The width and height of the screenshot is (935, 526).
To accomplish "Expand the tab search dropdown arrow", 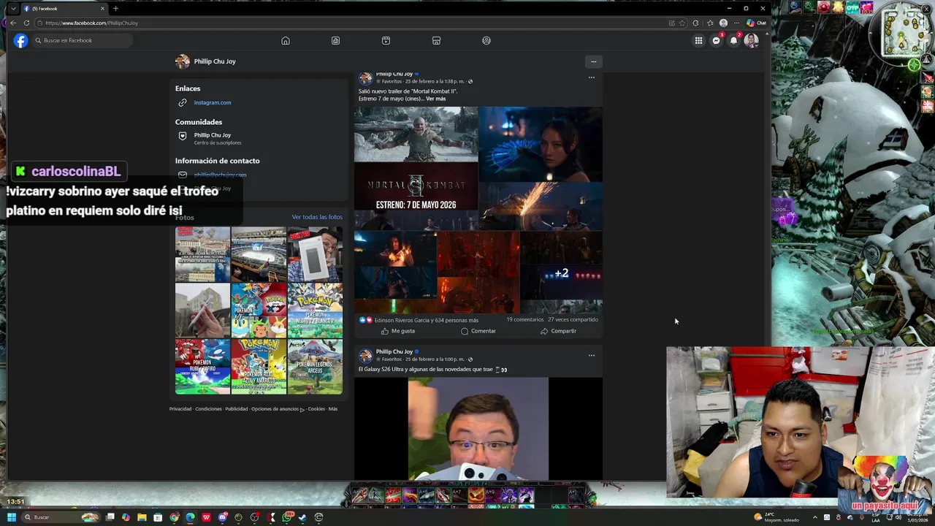I will (12, 8).
